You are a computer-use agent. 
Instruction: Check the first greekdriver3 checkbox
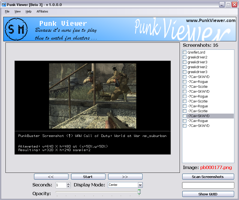click(x=184, y=62)
